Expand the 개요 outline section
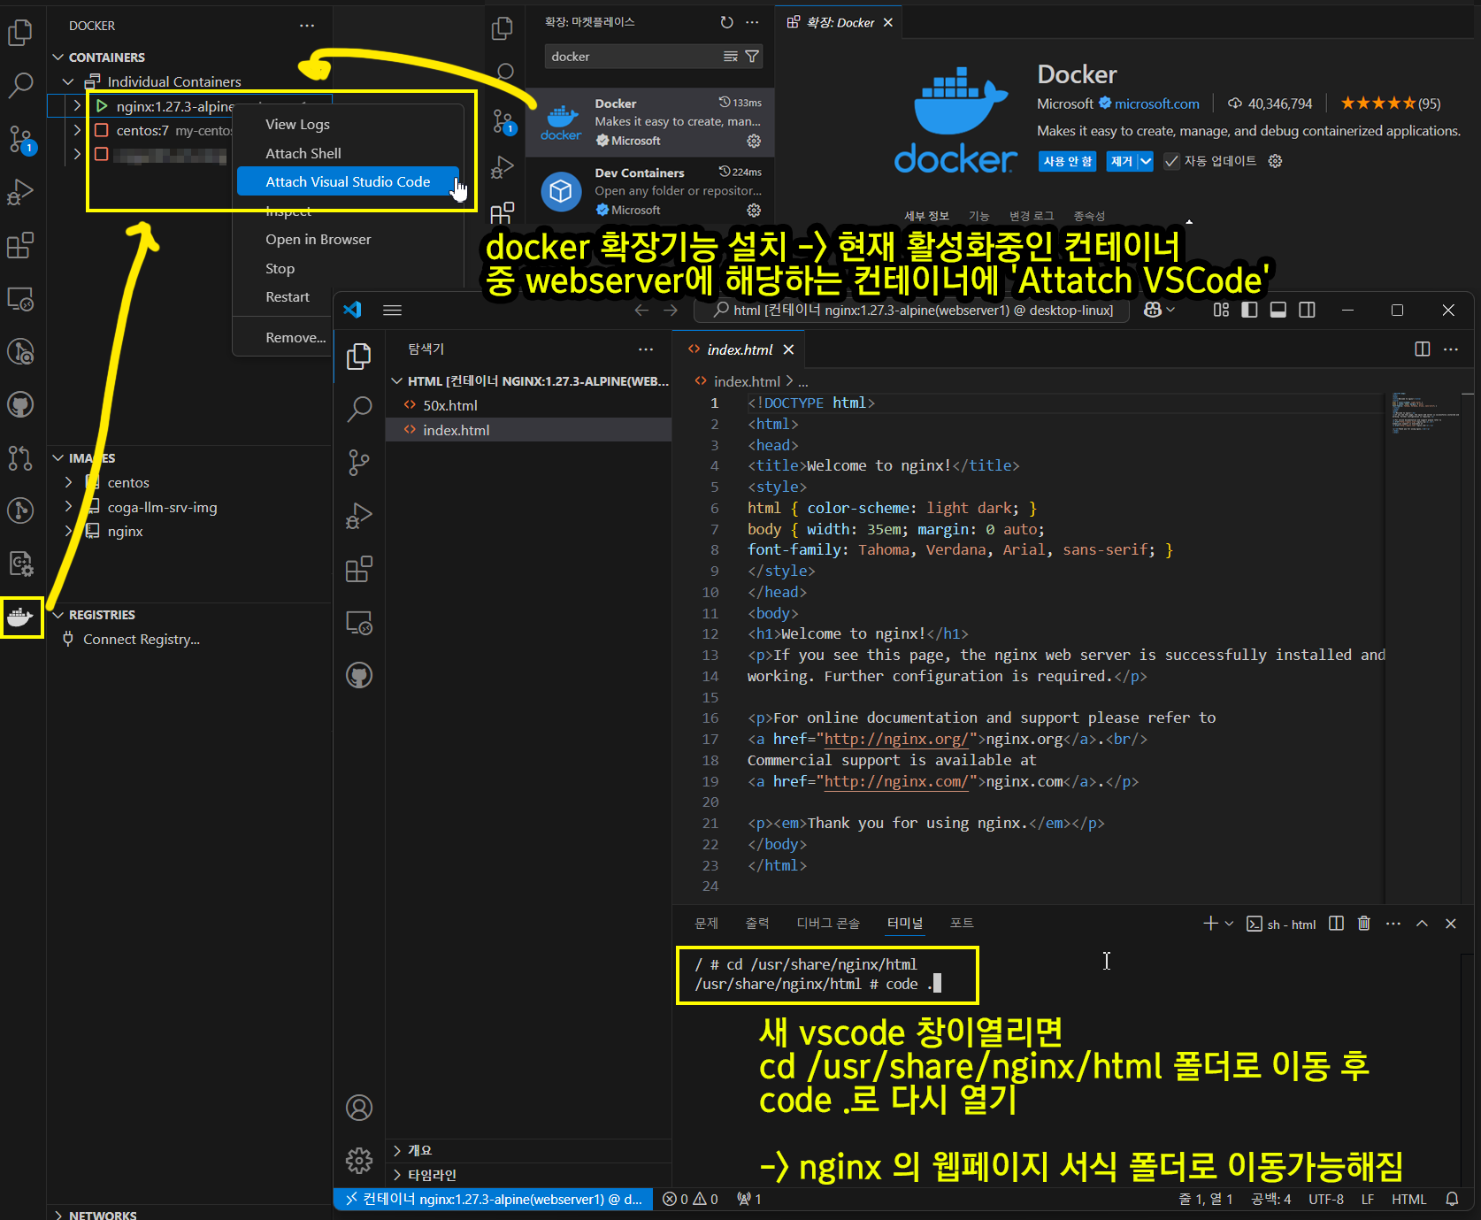1481x1220 pixels. point(397,1150)
